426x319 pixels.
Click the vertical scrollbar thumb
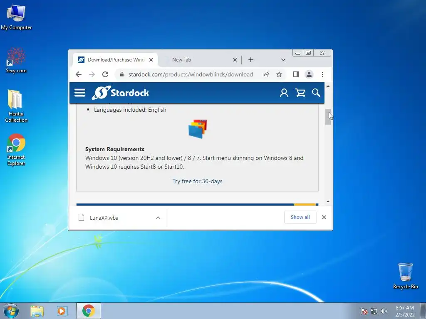[328, 117]
